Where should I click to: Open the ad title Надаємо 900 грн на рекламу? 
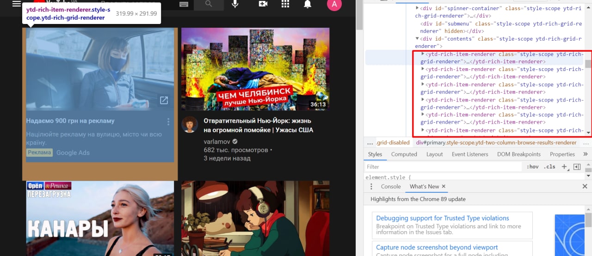tap(70, 121)
